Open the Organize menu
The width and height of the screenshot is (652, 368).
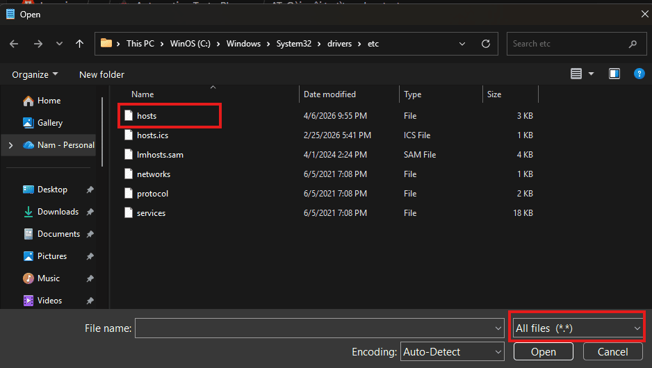pyautogui.click(x=35, y=74)
